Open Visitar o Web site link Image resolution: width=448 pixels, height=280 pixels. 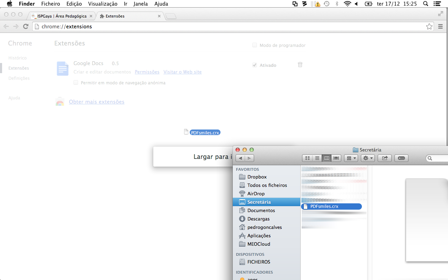[182, 72]
